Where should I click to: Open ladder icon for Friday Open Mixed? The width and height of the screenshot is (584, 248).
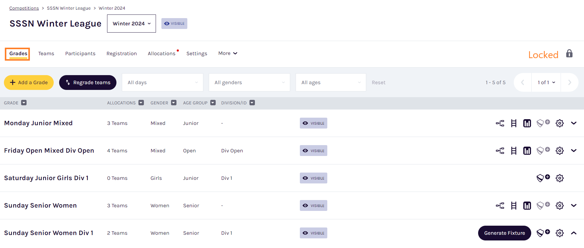pyautogui.click(x=514, y=151)
